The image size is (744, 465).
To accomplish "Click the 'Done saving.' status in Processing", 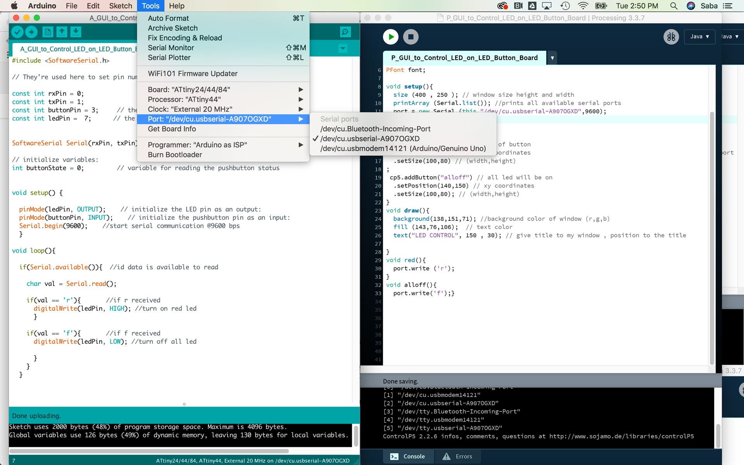I will pyautogui.click(x=401, y=381).
